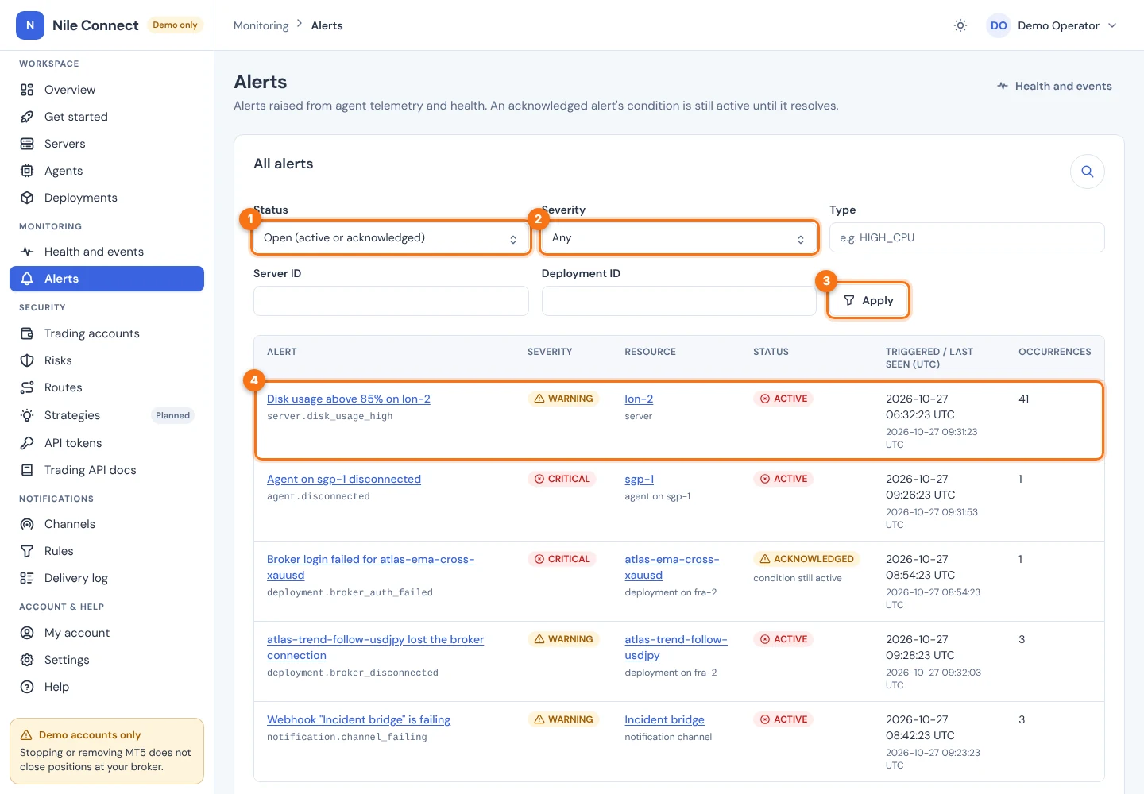1144x794 pixels.
Task: Click the Type filter input field
Action: [967, 238]
